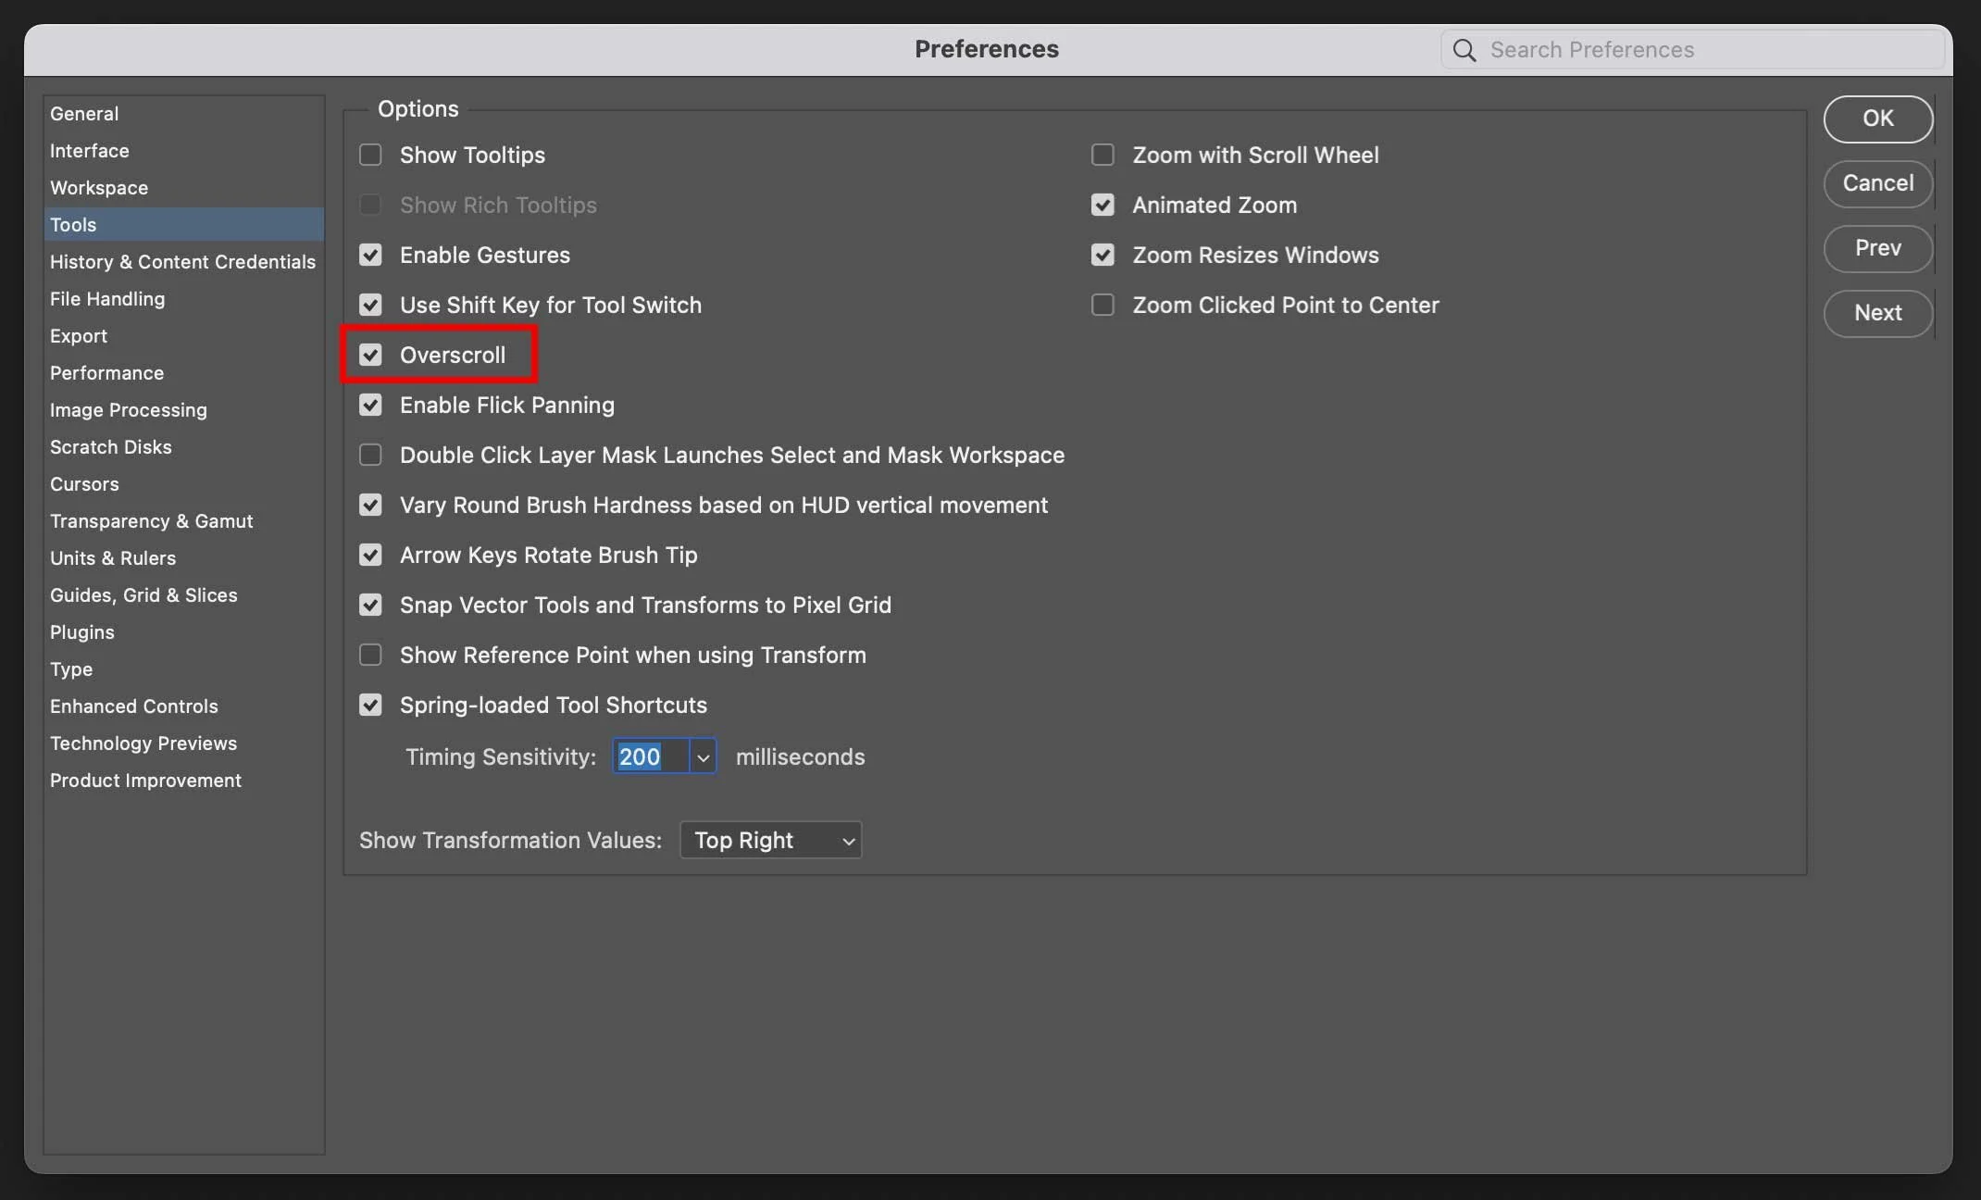Click the magnifier icon in Search Preferences
The width and height of the screenshot is (1981, 1200).
pyautogui.click(x=1464, y=50)
